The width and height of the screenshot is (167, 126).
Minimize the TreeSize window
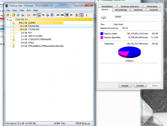77,5
